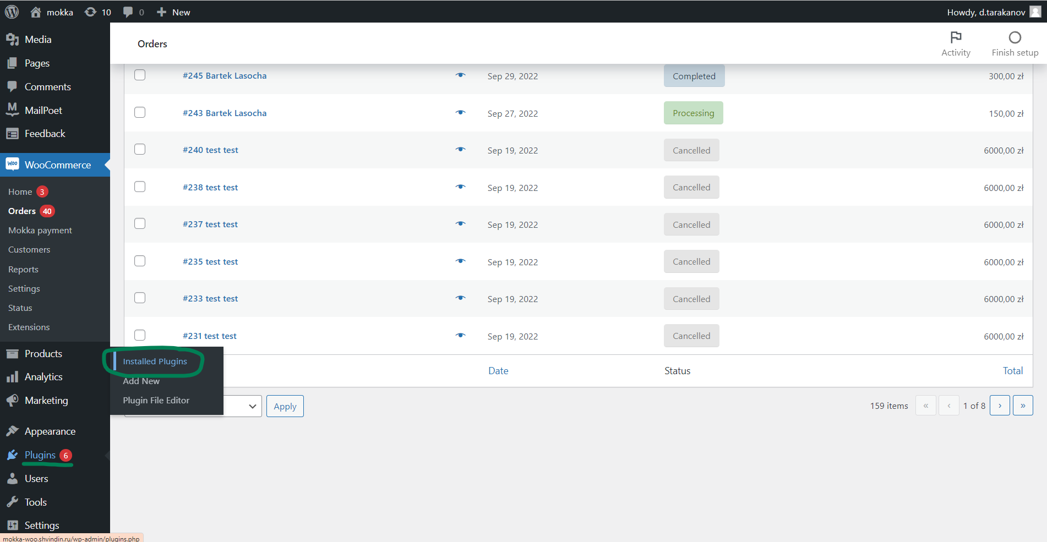Open order #238 test test
Screen dimensions: 1047x542
click(x=210, y=187)
